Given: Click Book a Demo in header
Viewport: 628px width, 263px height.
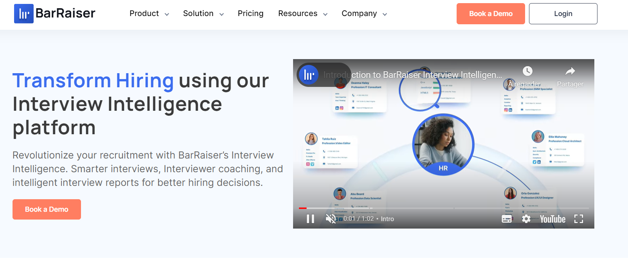Looking at the screenshot, I should [x=490, y=14].
